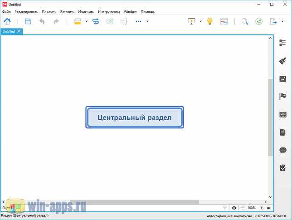Click the three-dots more insert options icon

(x=138, y=21)
